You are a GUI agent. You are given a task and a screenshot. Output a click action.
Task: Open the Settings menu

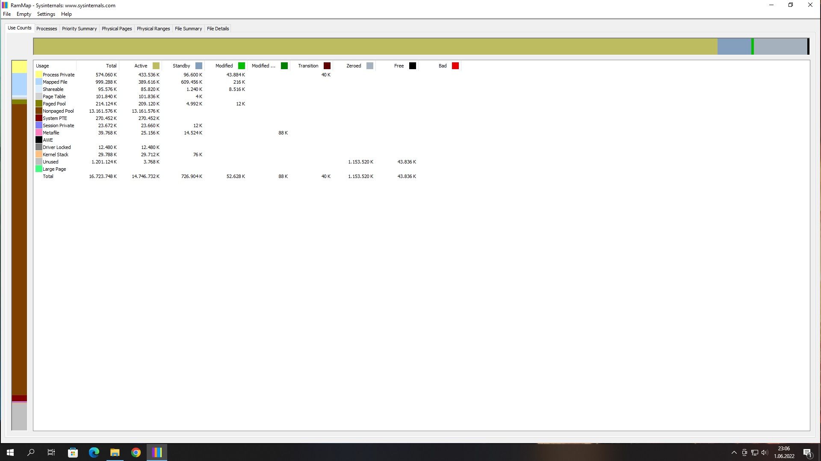point(46,14)
